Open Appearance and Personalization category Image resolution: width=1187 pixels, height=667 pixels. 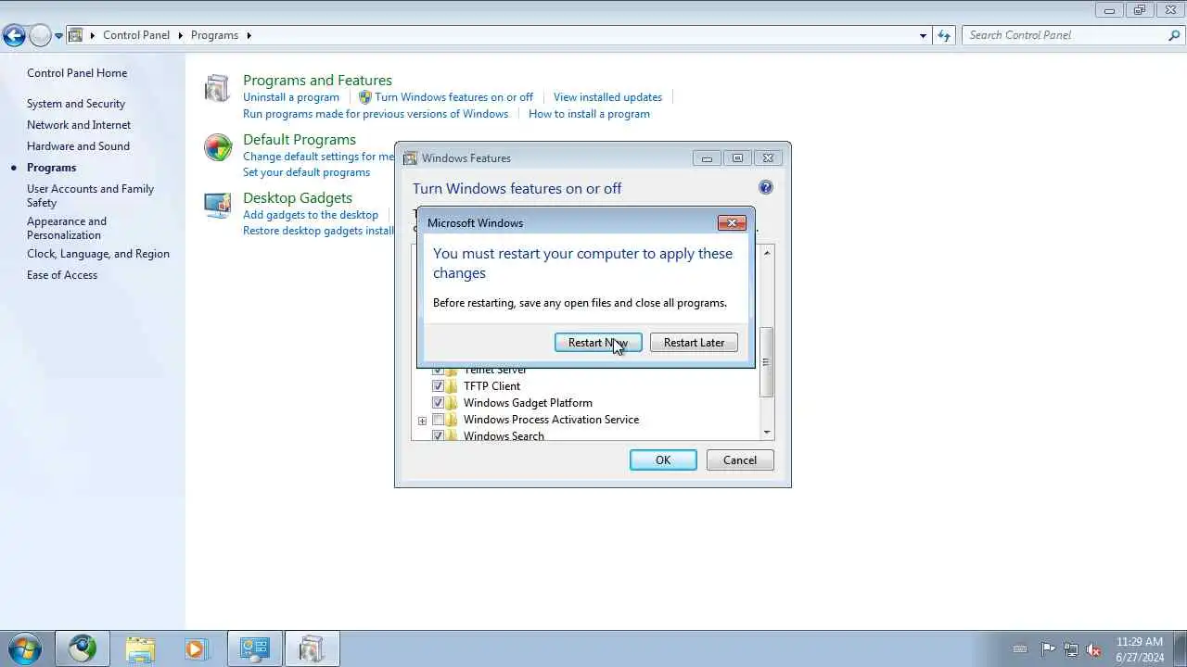(x=67, y=228)
